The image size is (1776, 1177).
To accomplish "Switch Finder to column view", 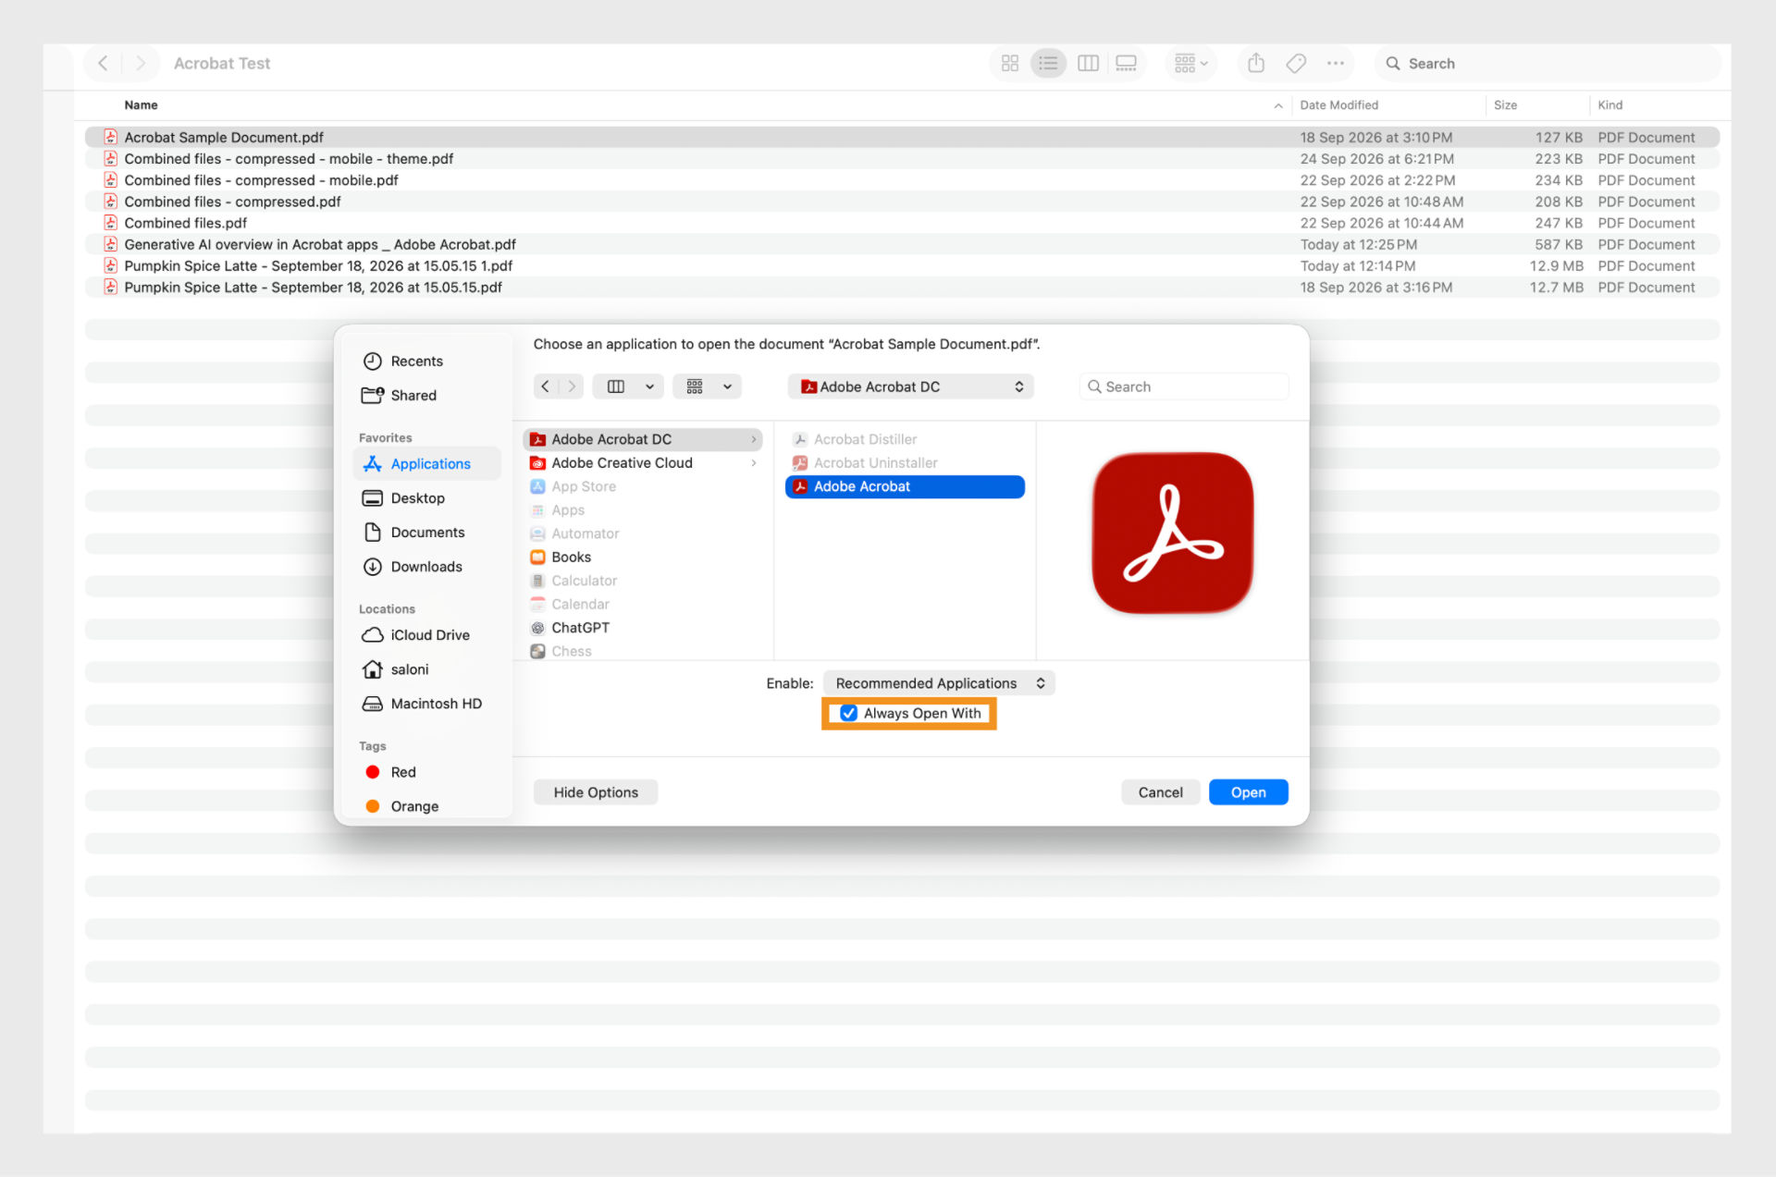I will [1088, 63].
